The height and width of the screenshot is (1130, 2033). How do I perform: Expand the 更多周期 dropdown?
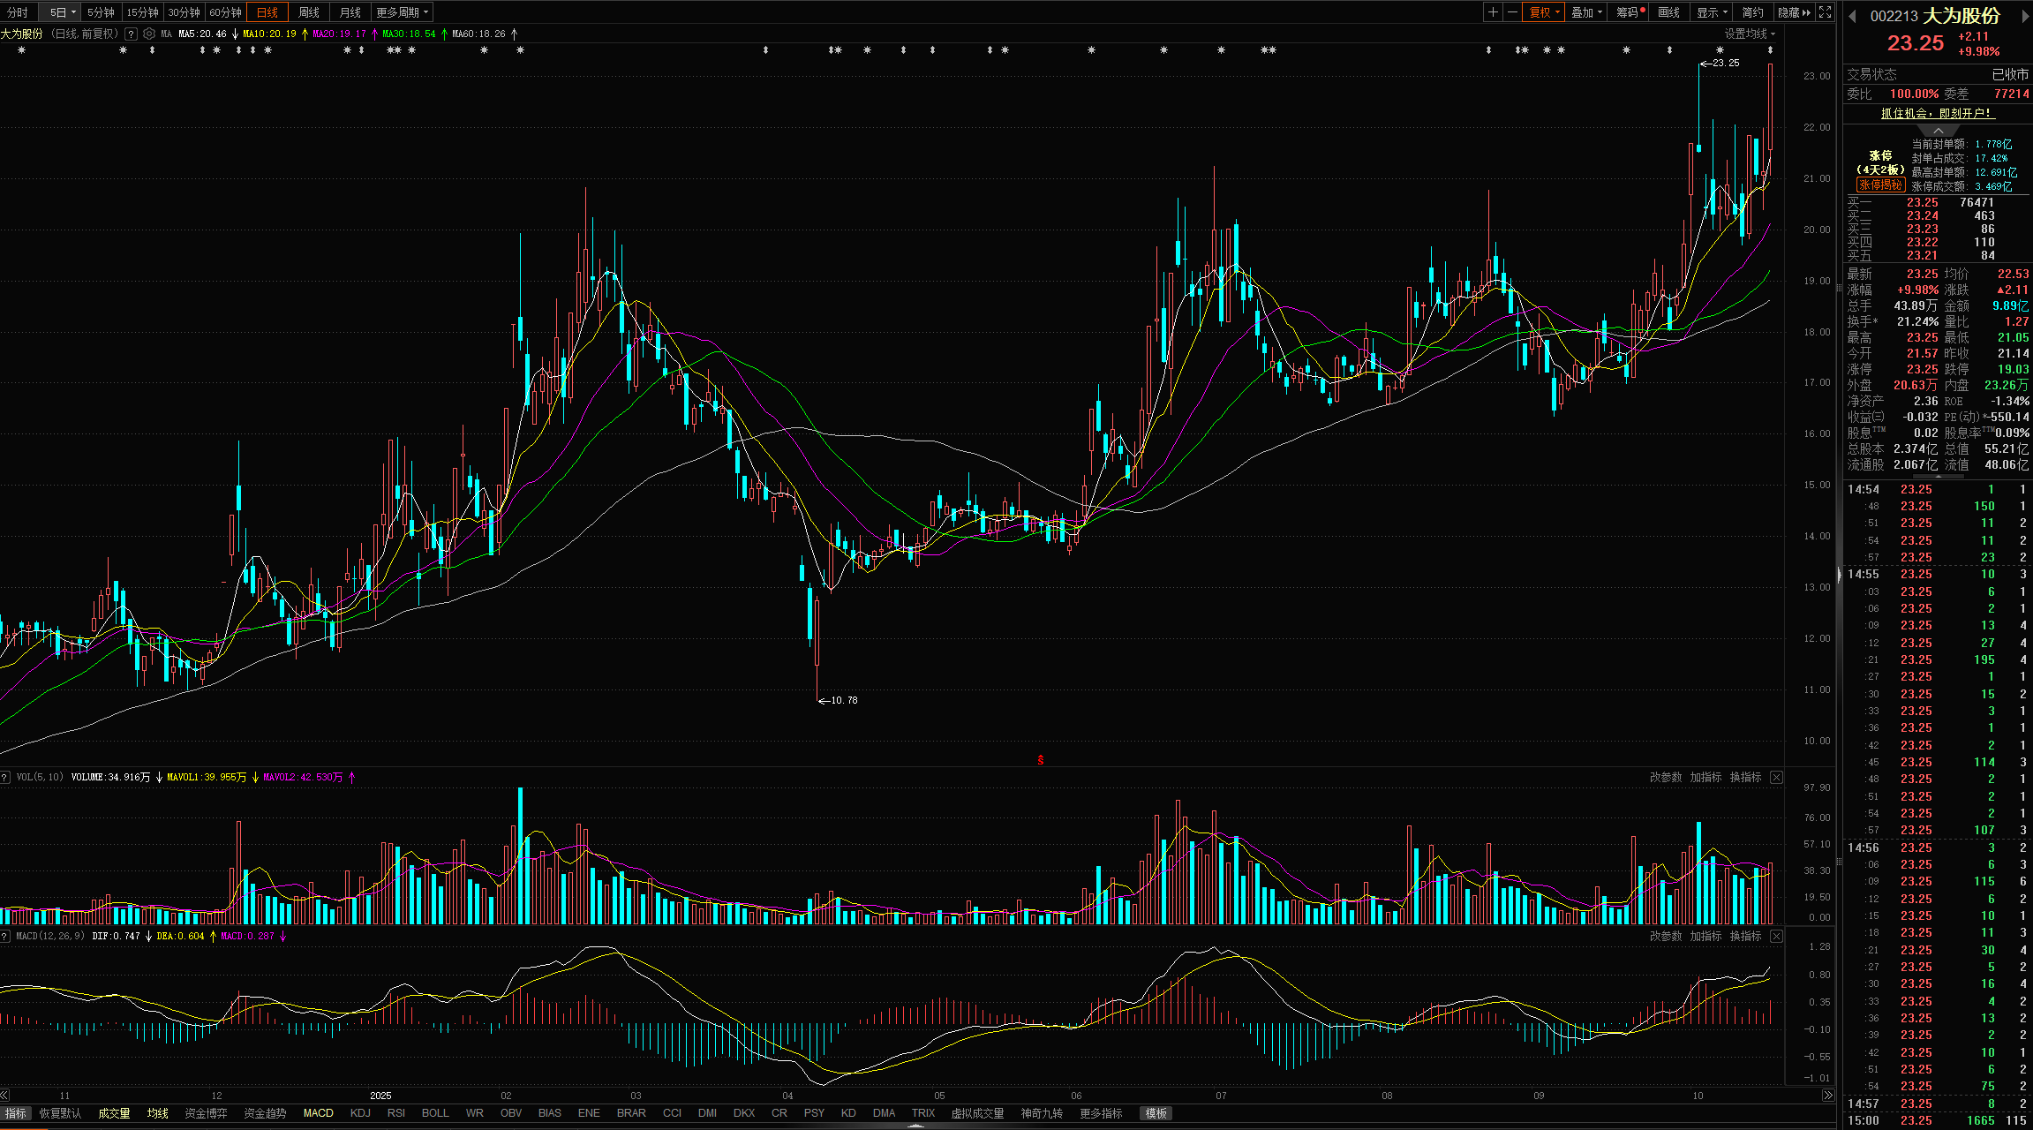click(402, 12)
